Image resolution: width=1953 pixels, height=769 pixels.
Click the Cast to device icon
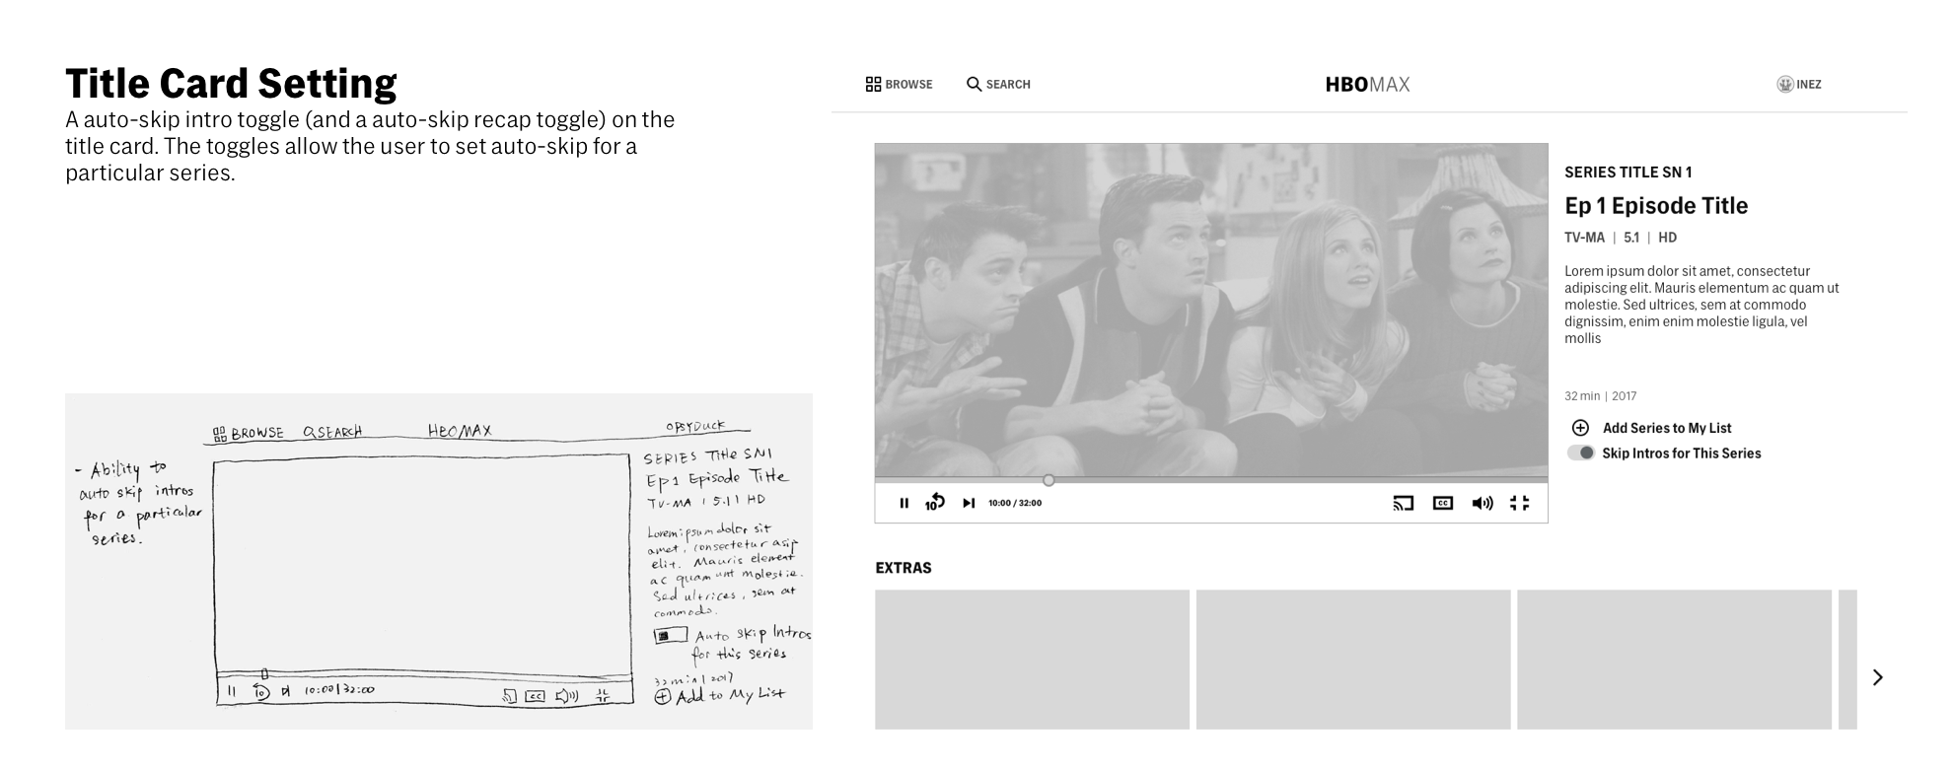(x=1403, y=503)
